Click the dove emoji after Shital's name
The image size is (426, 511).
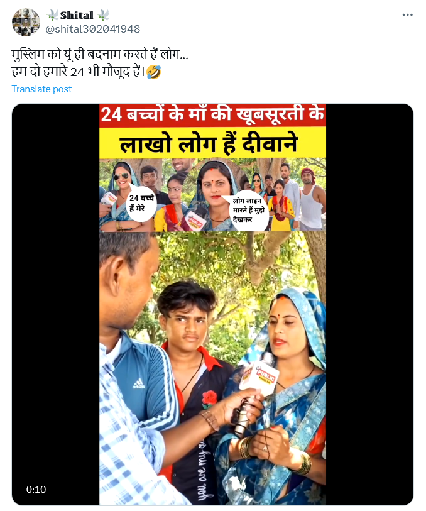point(102,15)
